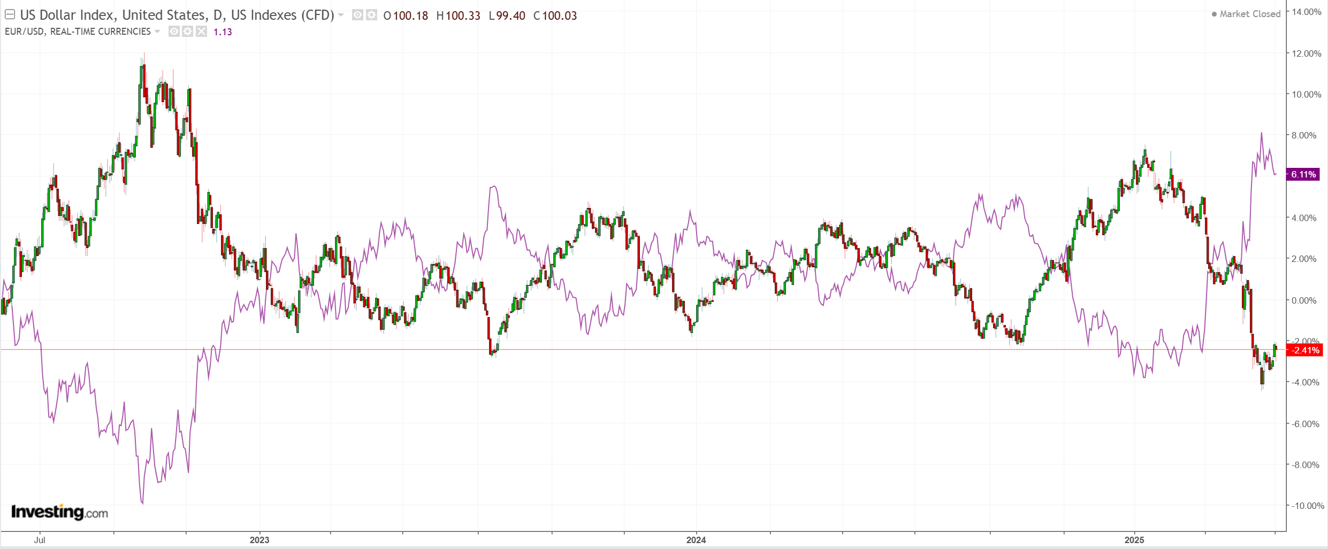
Task: Click the -10.00% scale label
Action: tap(1307, 506)
